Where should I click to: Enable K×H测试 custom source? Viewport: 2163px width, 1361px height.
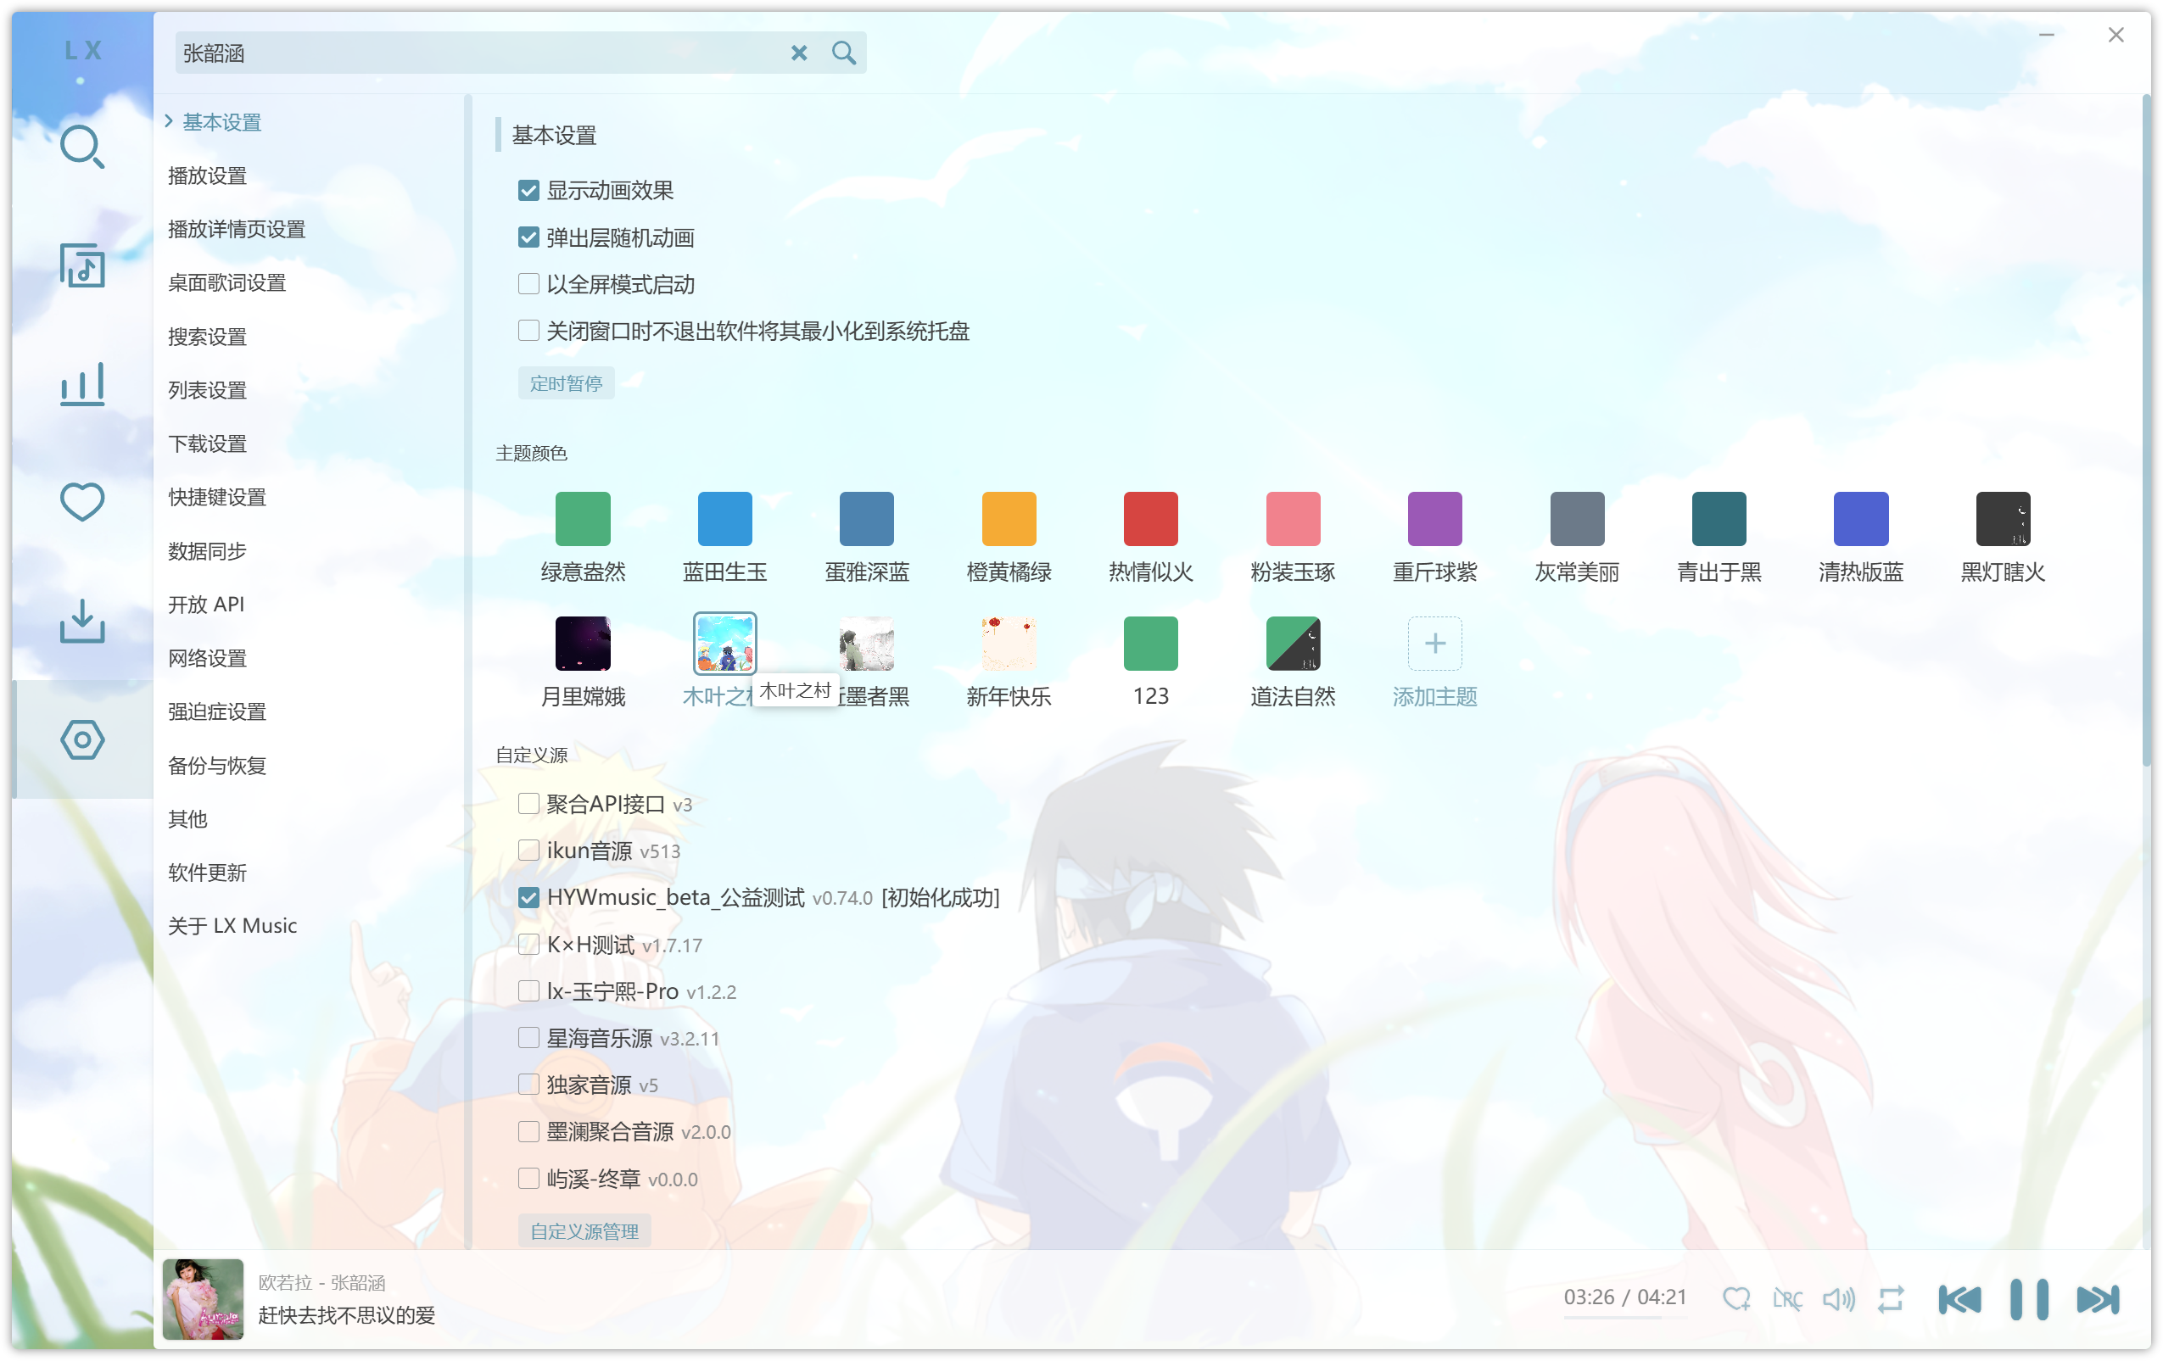coord(528,945)
